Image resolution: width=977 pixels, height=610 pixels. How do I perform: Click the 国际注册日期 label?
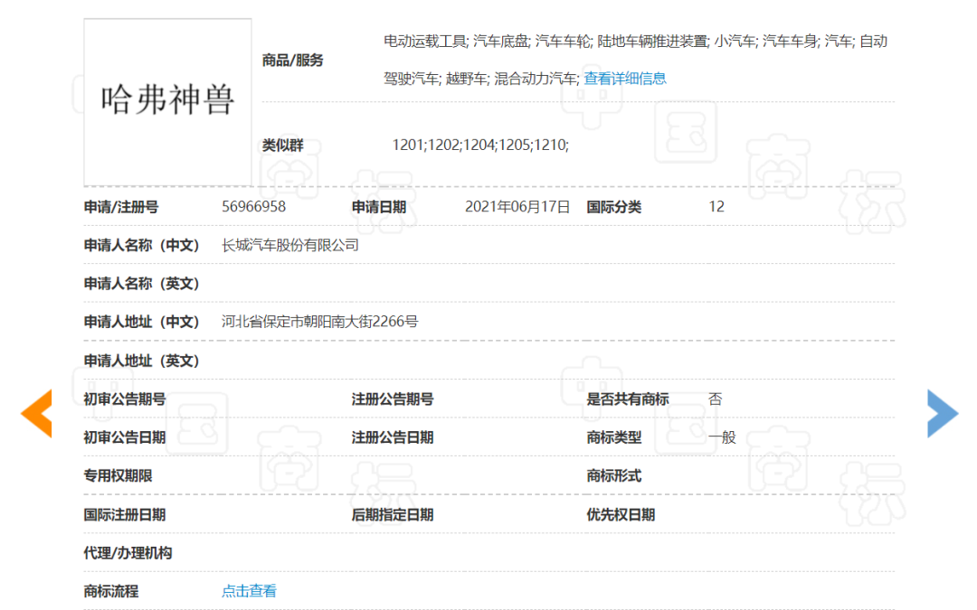[x=125, y=515]
